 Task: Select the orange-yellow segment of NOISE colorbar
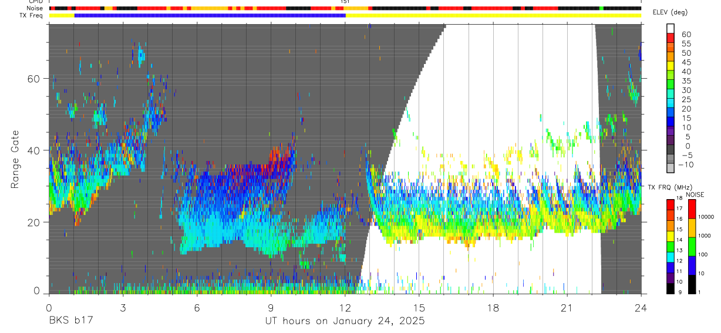[692, 228]
